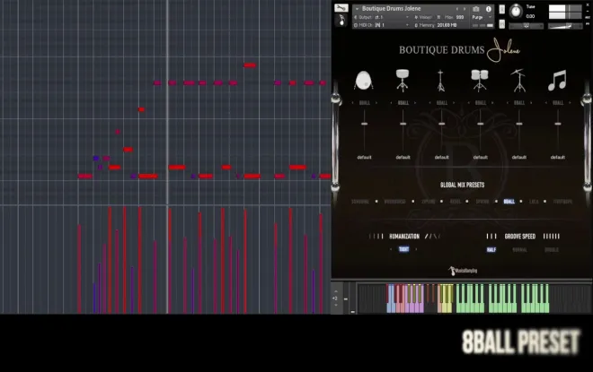Click the Tune knob
The image size is (593, 372).
[x=515, y=12]
